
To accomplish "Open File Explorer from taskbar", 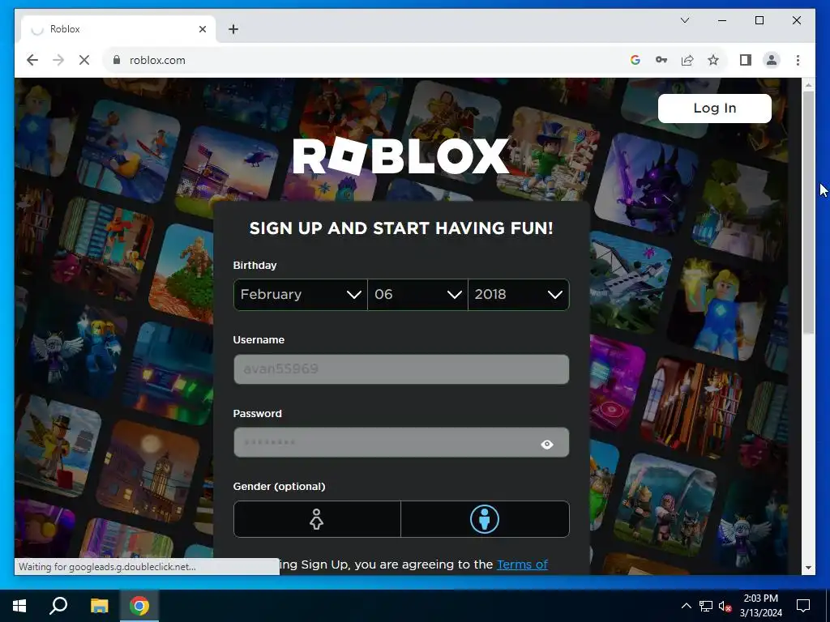I will pyautogui.click(x=99, y=606).
